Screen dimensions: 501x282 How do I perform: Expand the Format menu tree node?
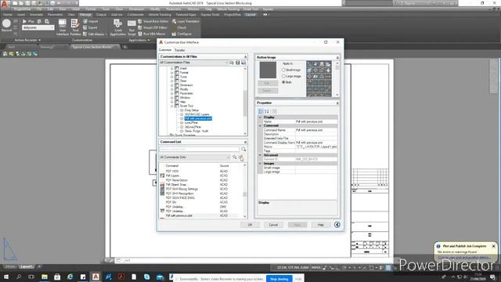172,73
